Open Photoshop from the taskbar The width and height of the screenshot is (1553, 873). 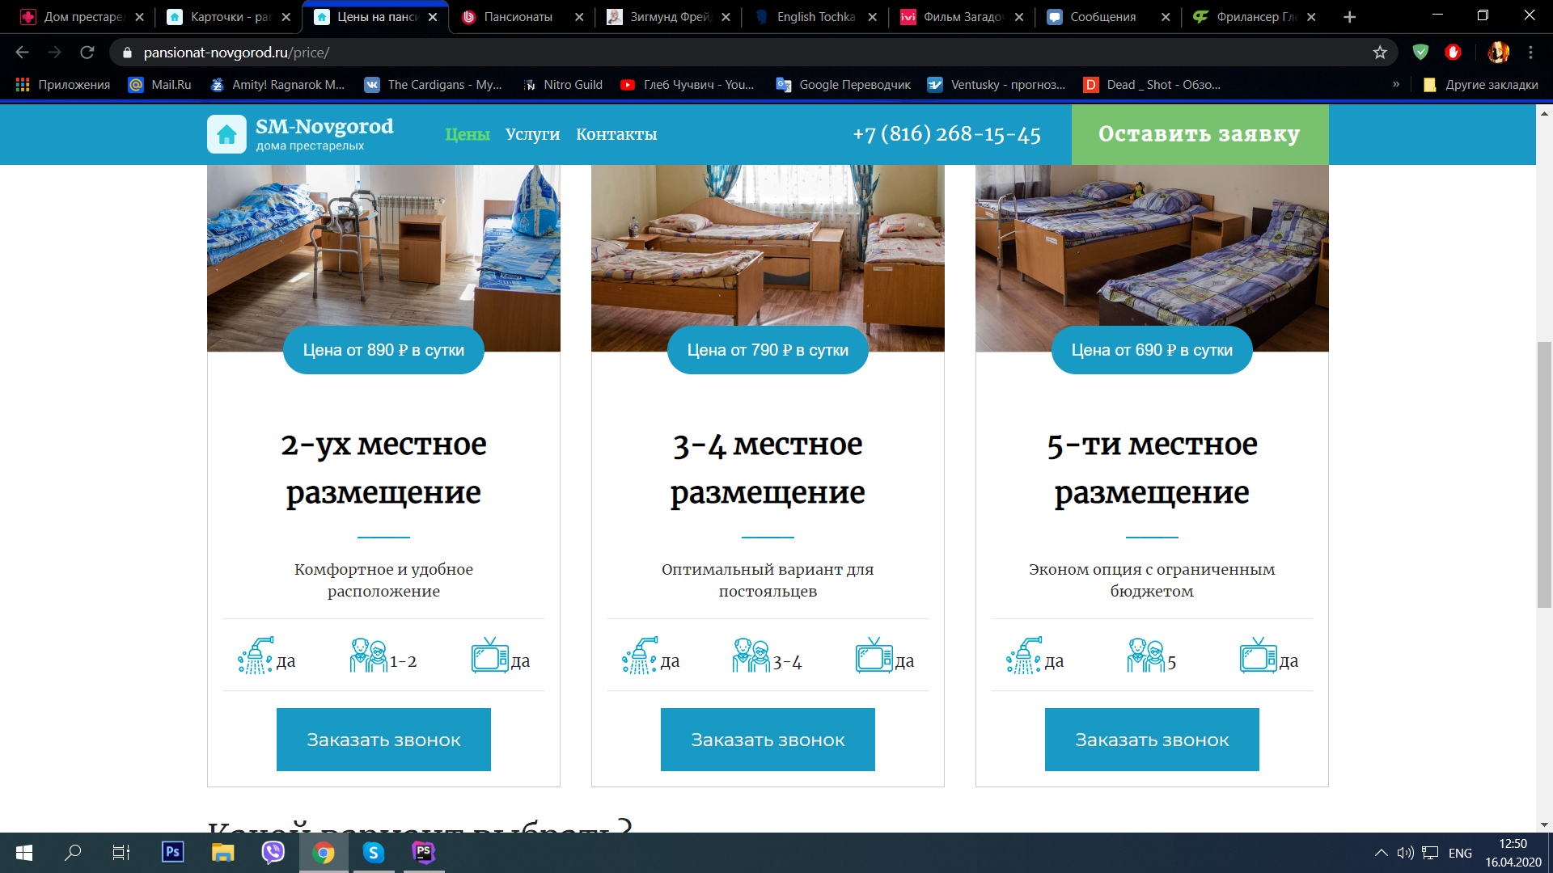[172, 852]
